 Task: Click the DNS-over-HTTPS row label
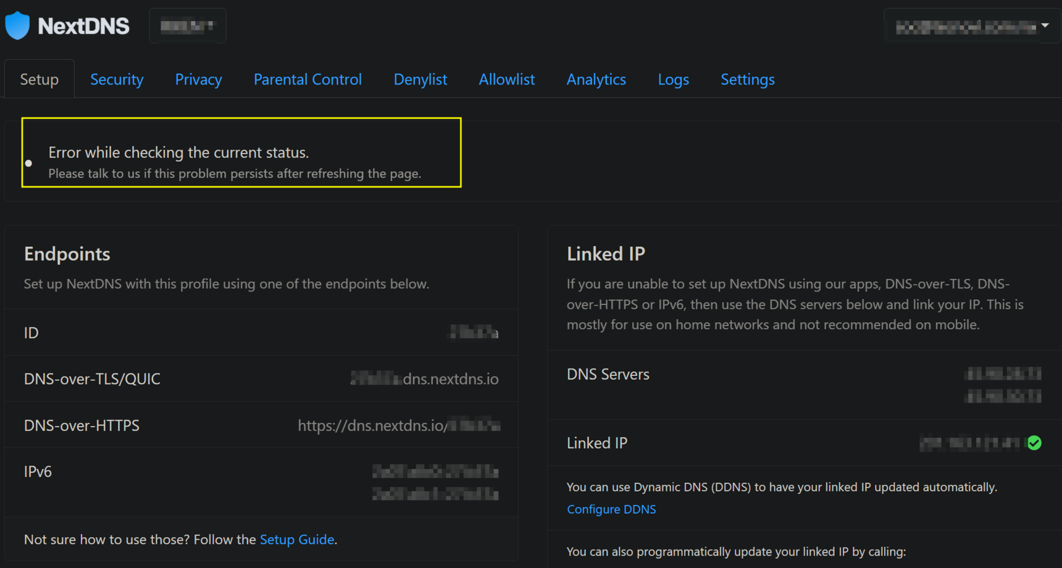pos(82,425)
